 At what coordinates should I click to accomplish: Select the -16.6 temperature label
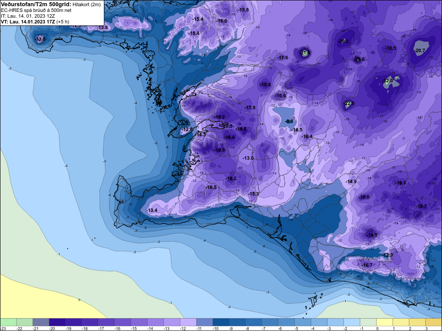click(281, 96)
